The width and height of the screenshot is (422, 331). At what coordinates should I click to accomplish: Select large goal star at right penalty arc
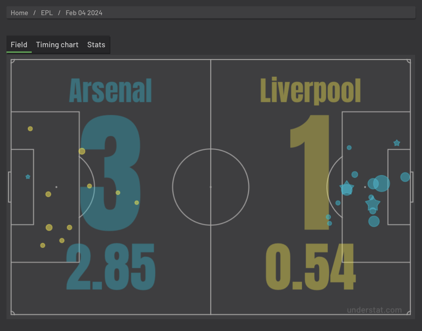coord(347,187)
